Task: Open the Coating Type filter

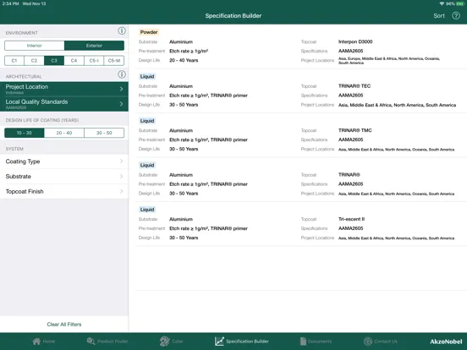Action: [x=64, y=161]
